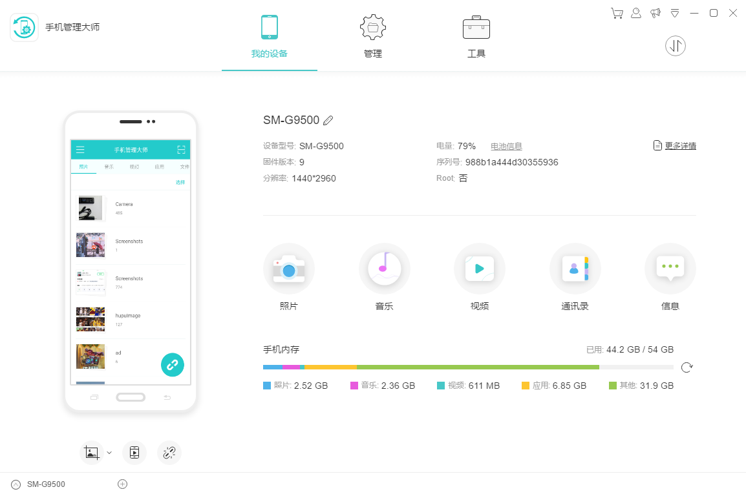Viewport: 746px width, 496px height.
Task: Refresh the phone storage usage bar
Action: (x=687, y=367)
